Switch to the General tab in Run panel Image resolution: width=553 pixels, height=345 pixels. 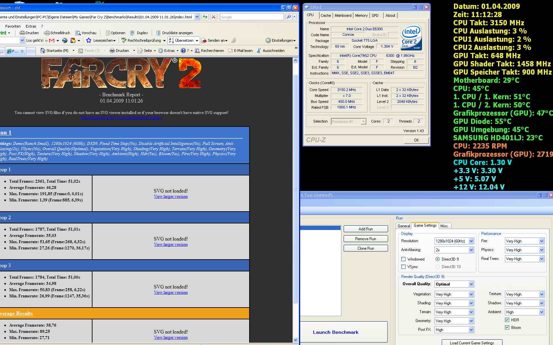coord(404,226)
